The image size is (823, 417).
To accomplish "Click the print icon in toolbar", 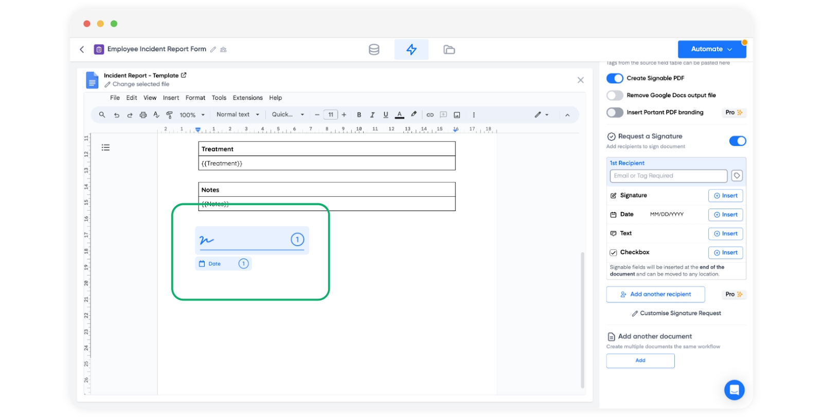I will pos(143,115).
